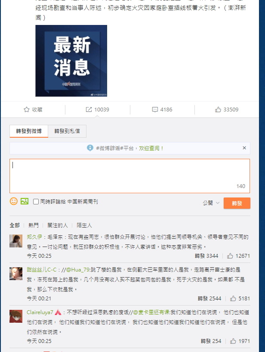Click the blue info icon in notice bar
The height and width of the screenshot is (352, 265).
90,148
